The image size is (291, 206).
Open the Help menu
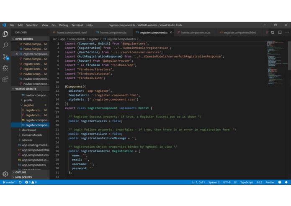[x=89, y=25]
